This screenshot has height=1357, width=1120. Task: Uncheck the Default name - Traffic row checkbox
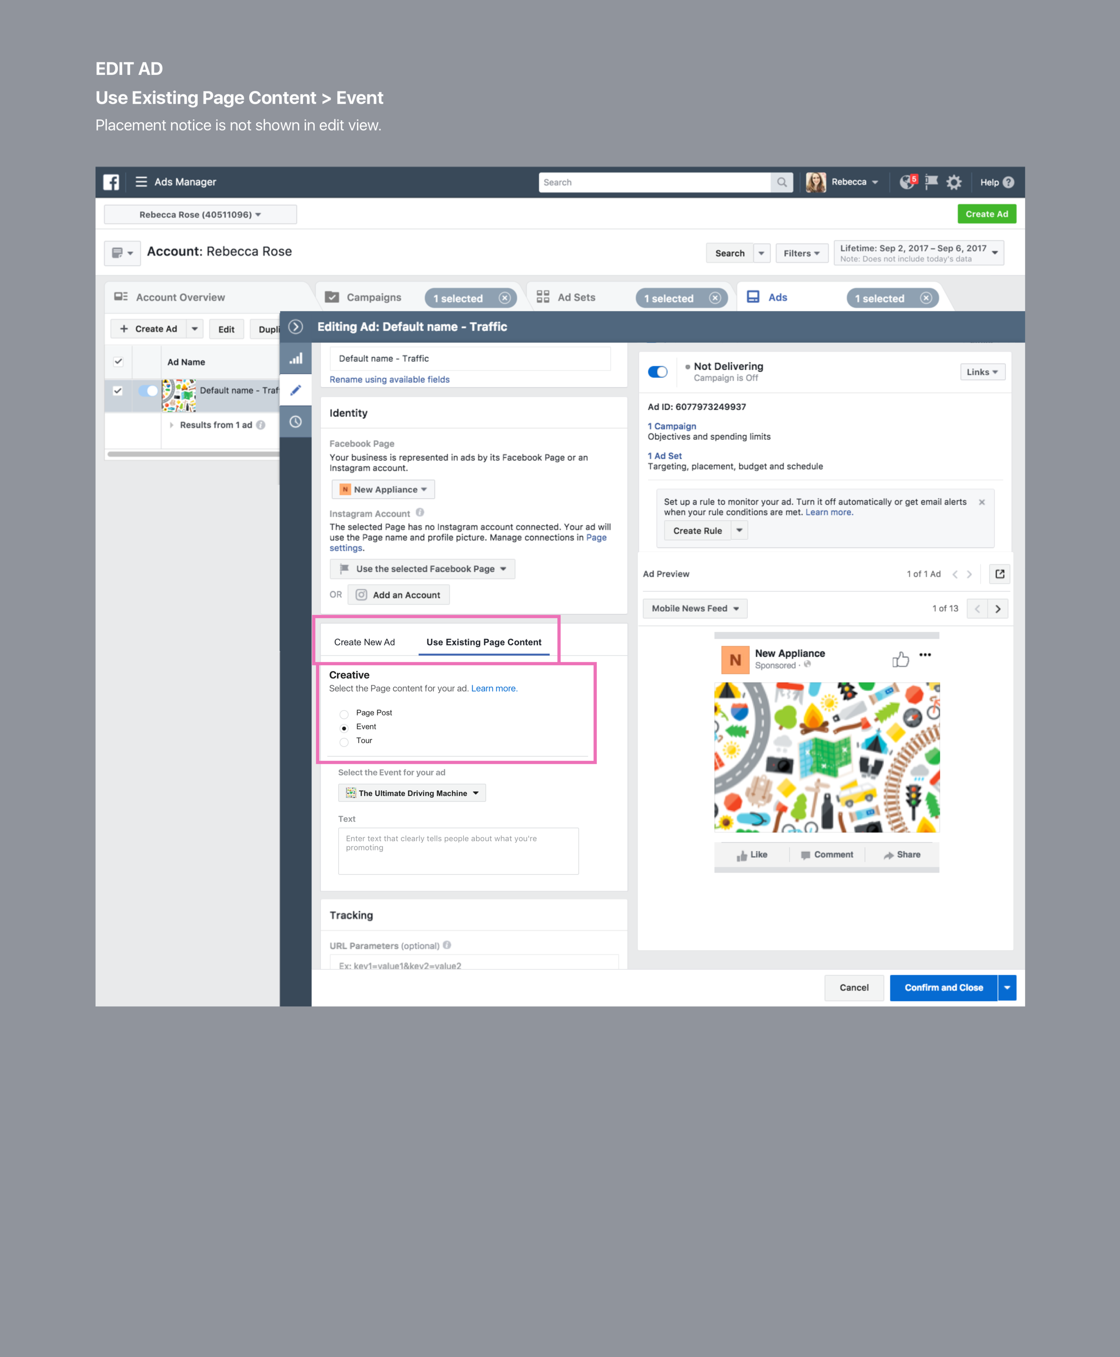117,390
